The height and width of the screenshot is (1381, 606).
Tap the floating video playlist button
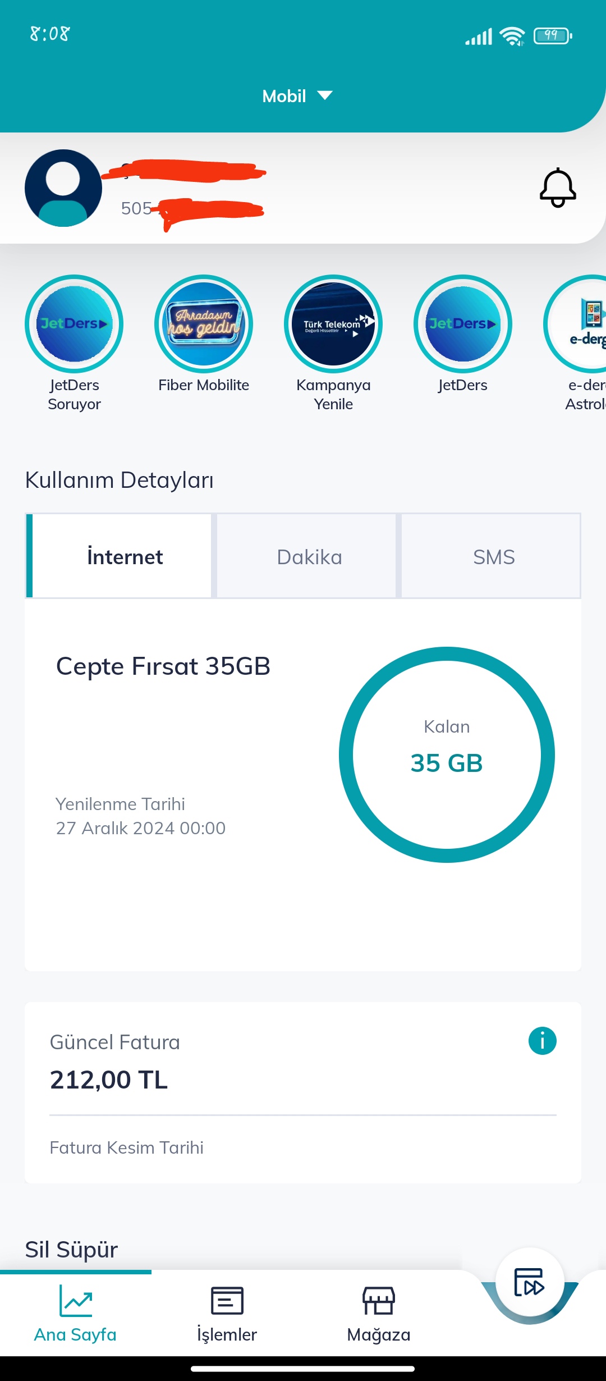pyautogui.click(x=530, y=1282)
